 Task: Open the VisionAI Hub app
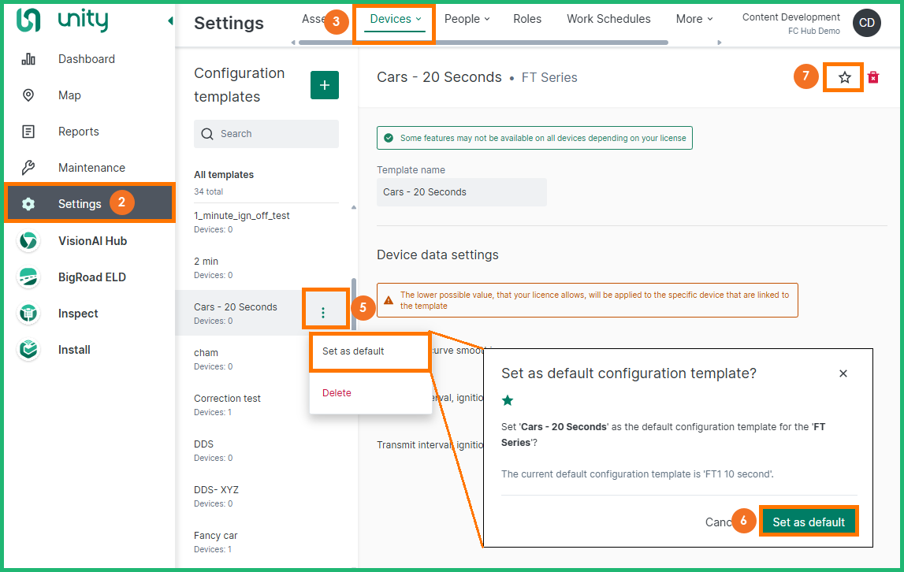91,241
